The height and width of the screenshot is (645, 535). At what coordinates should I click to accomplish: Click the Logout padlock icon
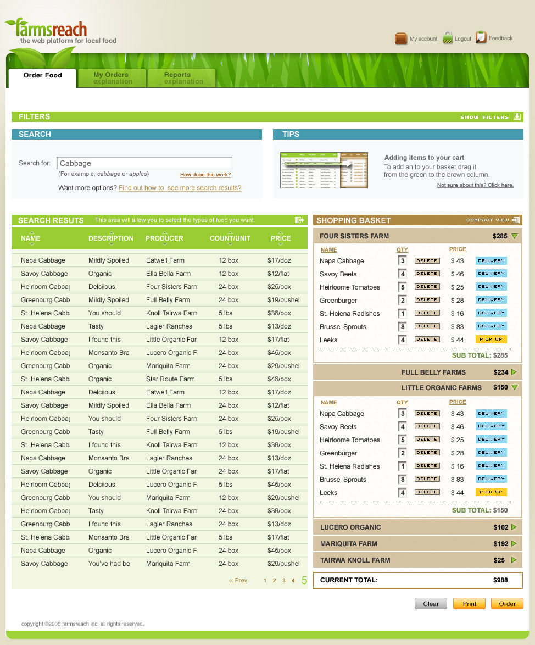(448, 38)
